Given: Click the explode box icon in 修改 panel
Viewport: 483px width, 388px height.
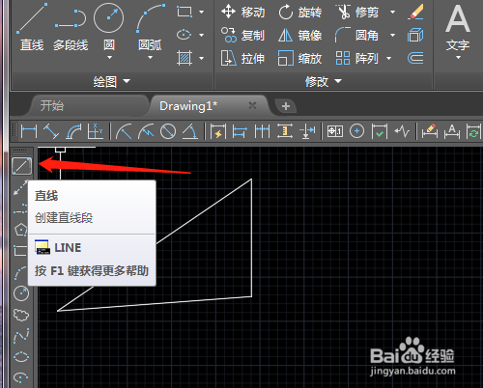Looking at the screenshot, I should click(415, 35).
